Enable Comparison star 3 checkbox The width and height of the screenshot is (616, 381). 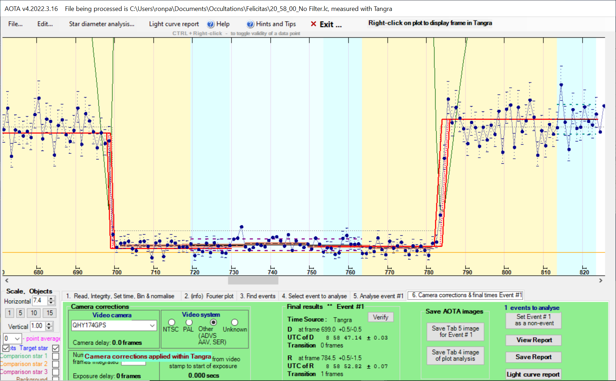56,372
